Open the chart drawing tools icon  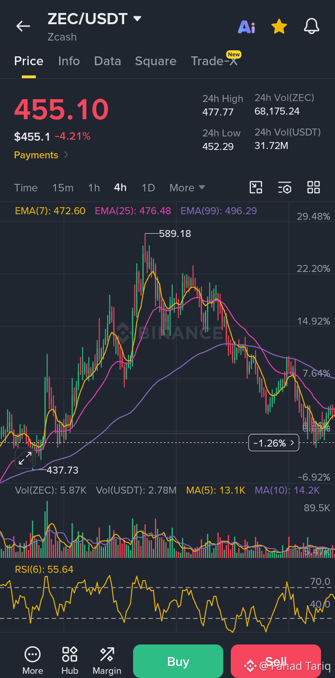[x=256, y=187]
